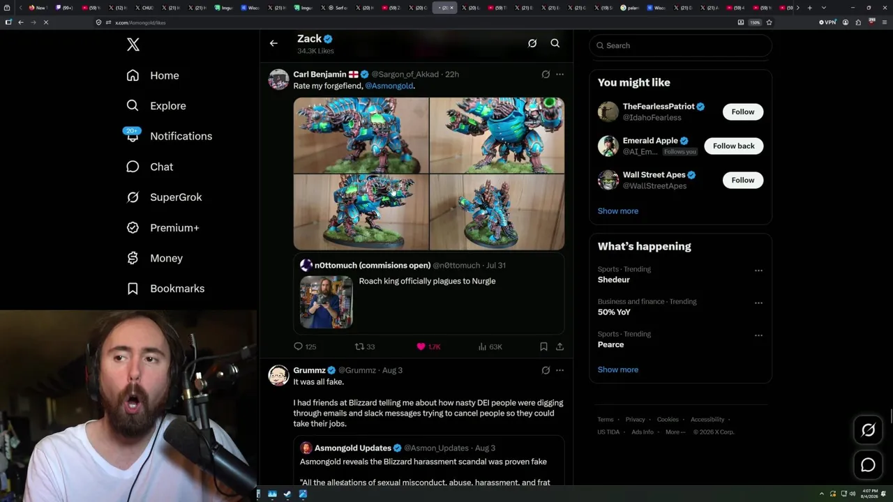Viewport: 893px width, 502px height.
Task: Bookmark Carl Benjamin's post
Action: pos(543,347)
